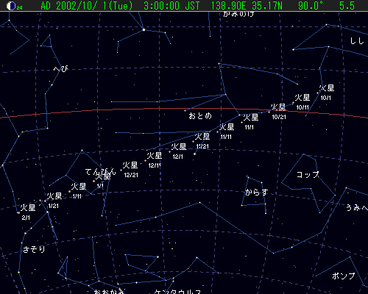Viewport: 368px width, 294px height.
Task: Click the ポンプ (Antlia) constellation label
Action: [x=344, y=276]
